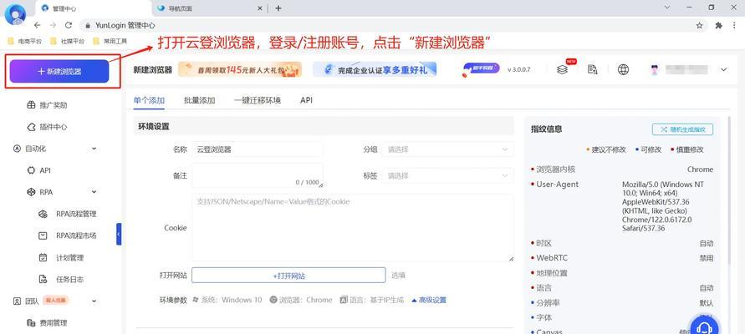Collapse sidebar with blue arrow handle
This screenshot has height=334, width=745.
coord(119,234)
